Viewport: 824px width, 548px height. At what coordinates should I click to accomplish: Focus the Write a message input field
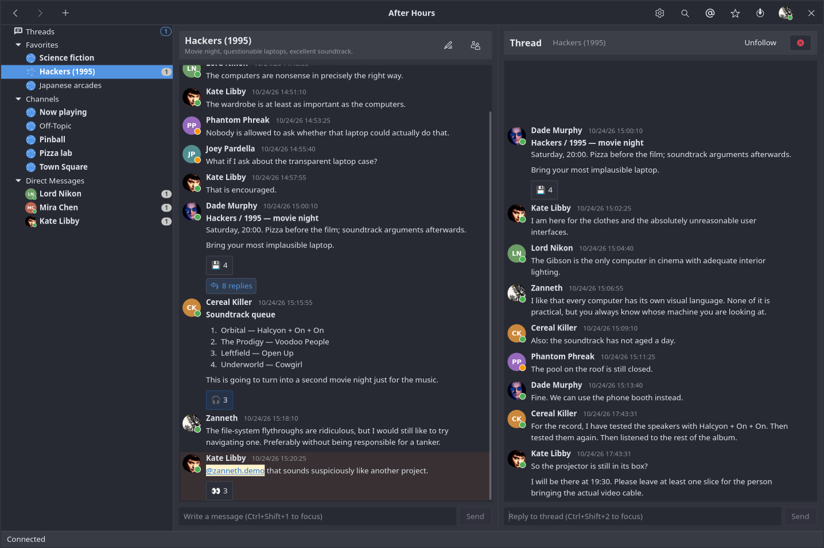pyautogui.click(x=318, y=516)
